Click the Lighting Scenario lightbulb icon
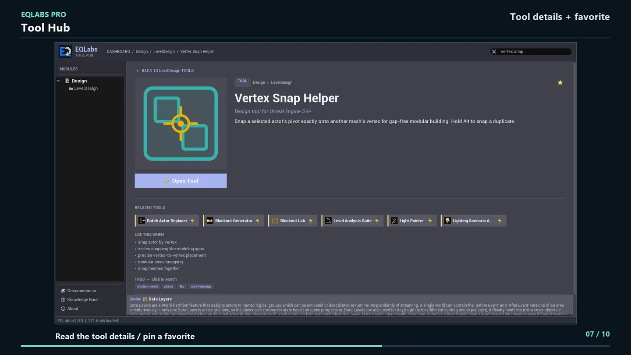631x355 pixels. coord(447,221)
